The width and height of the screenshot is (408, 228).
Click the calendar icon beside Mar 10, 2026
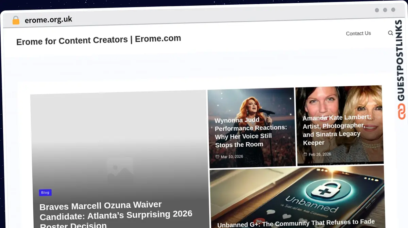[x=218, y=157]
